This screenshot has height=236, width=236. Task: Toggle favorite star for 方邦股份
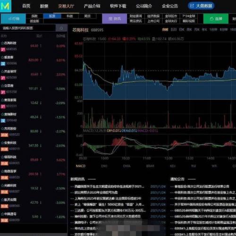coord(2,128)
